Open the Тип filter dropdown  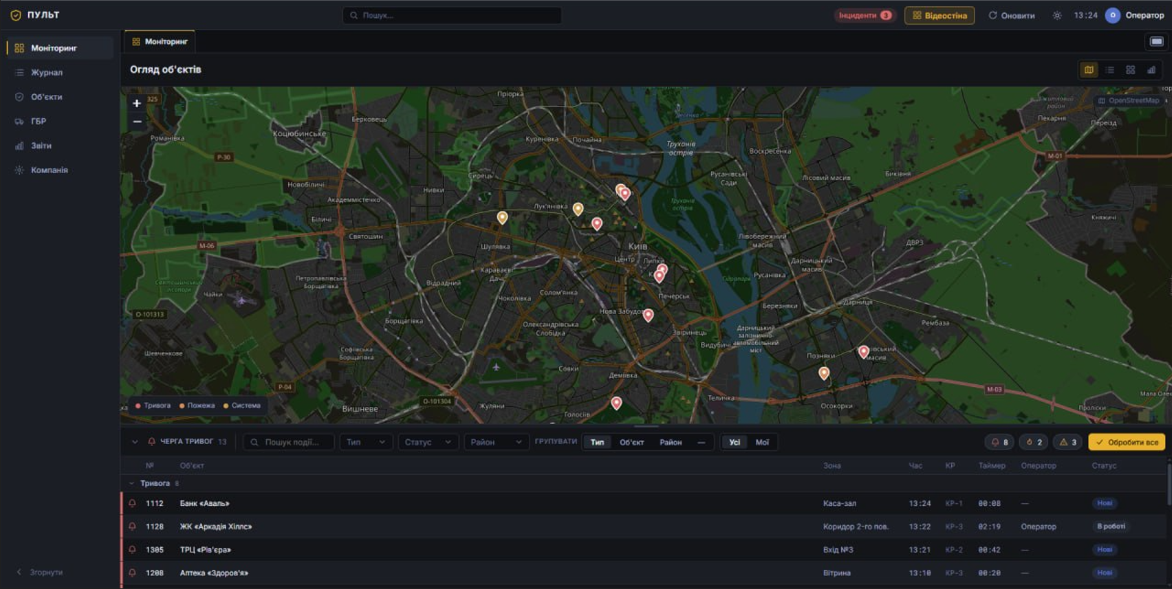pos(366,443)
